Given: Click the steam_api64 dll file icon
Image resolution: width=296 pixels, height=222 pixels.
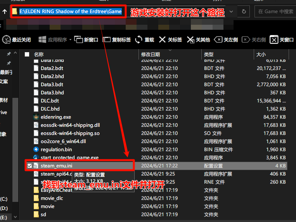Looking at the screenshot, I should (x=36, y=174).
